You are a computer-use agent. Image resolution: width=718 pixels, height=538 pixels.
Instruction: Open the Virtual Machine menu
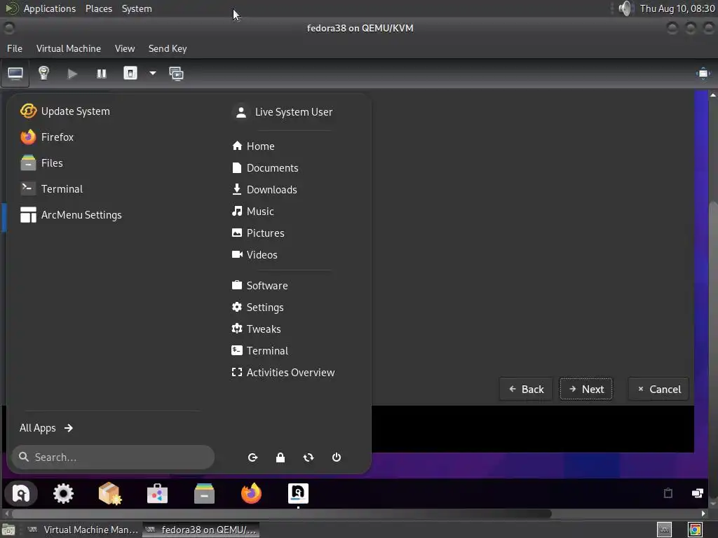pyautogui.click(x=69, y=48)
